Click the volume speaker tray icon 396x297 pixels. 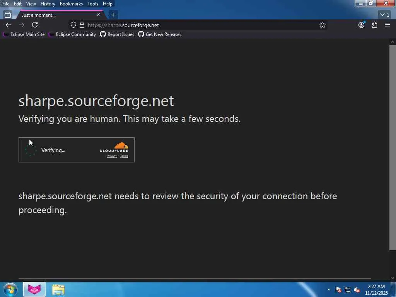(x=357, y=290)
